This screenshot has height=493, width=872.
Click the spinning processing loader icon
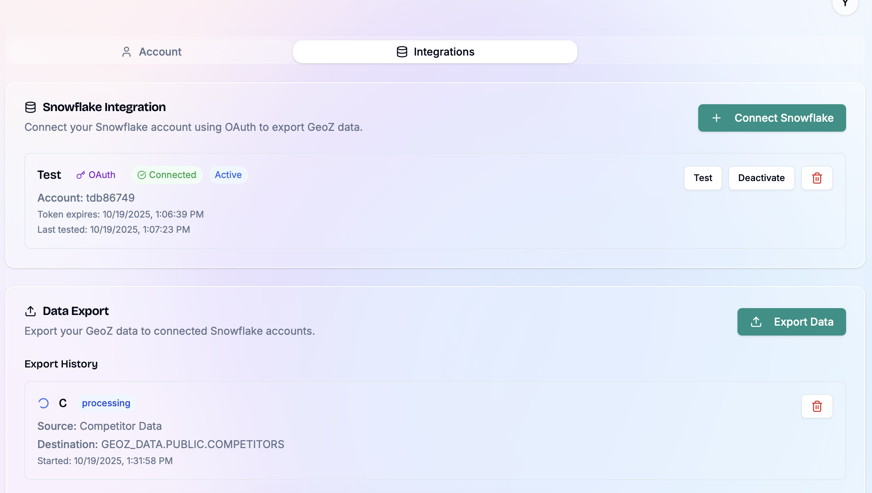(x=43, y=403)
